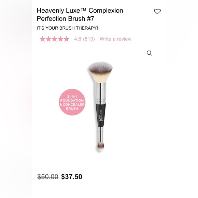Viewport: 198px width, 198px height.
Task: Click the large foundation brush head
Action: pyautogui.click(x=100, y=72)
